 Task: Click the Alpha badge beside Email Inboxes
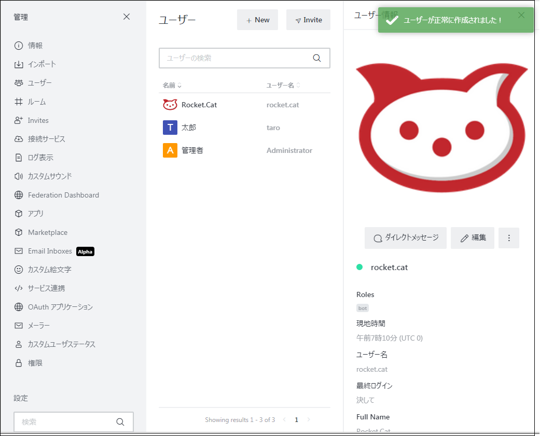(85, 251)
